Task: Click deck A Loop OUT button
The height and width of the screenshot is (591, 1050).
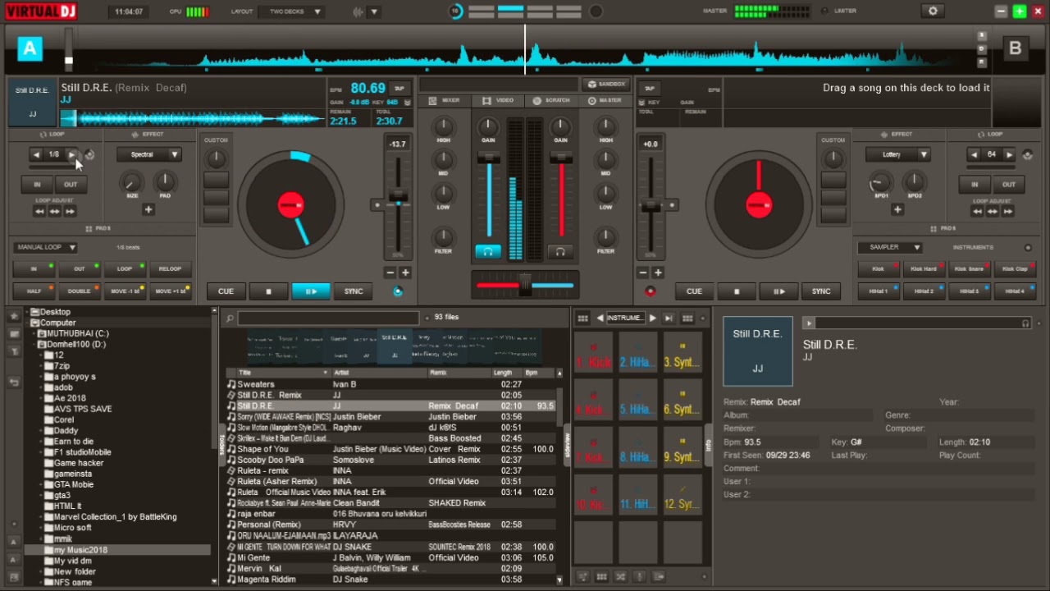Action: (71, 185)
